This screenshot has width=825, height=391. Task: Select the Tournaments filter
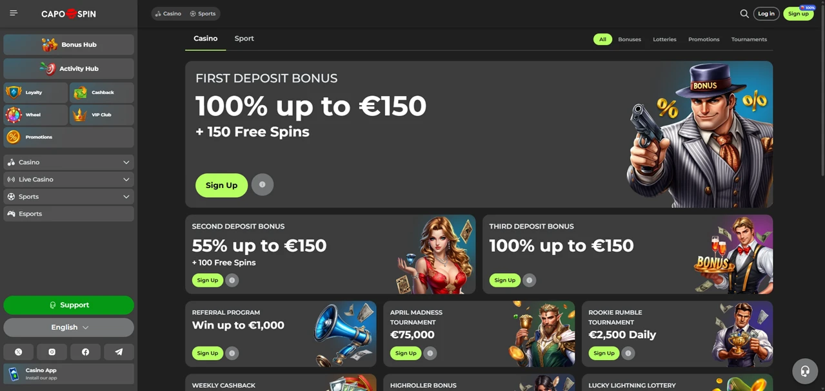[x=749, y=39]
